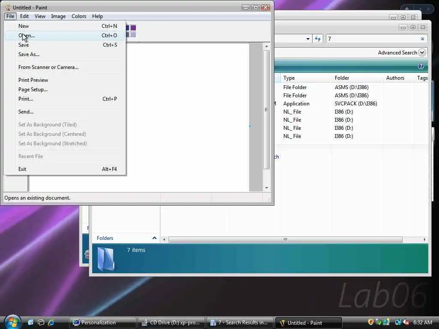Switch to 7 - Search Results taskbar button

click(x=240, y=323)
